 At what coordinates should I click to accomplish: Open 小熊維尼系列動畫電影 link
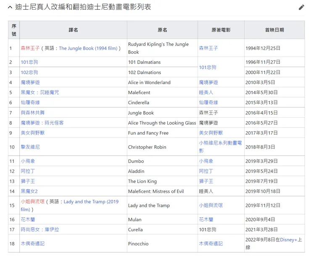pyautogui.click(x=220, y=147)
